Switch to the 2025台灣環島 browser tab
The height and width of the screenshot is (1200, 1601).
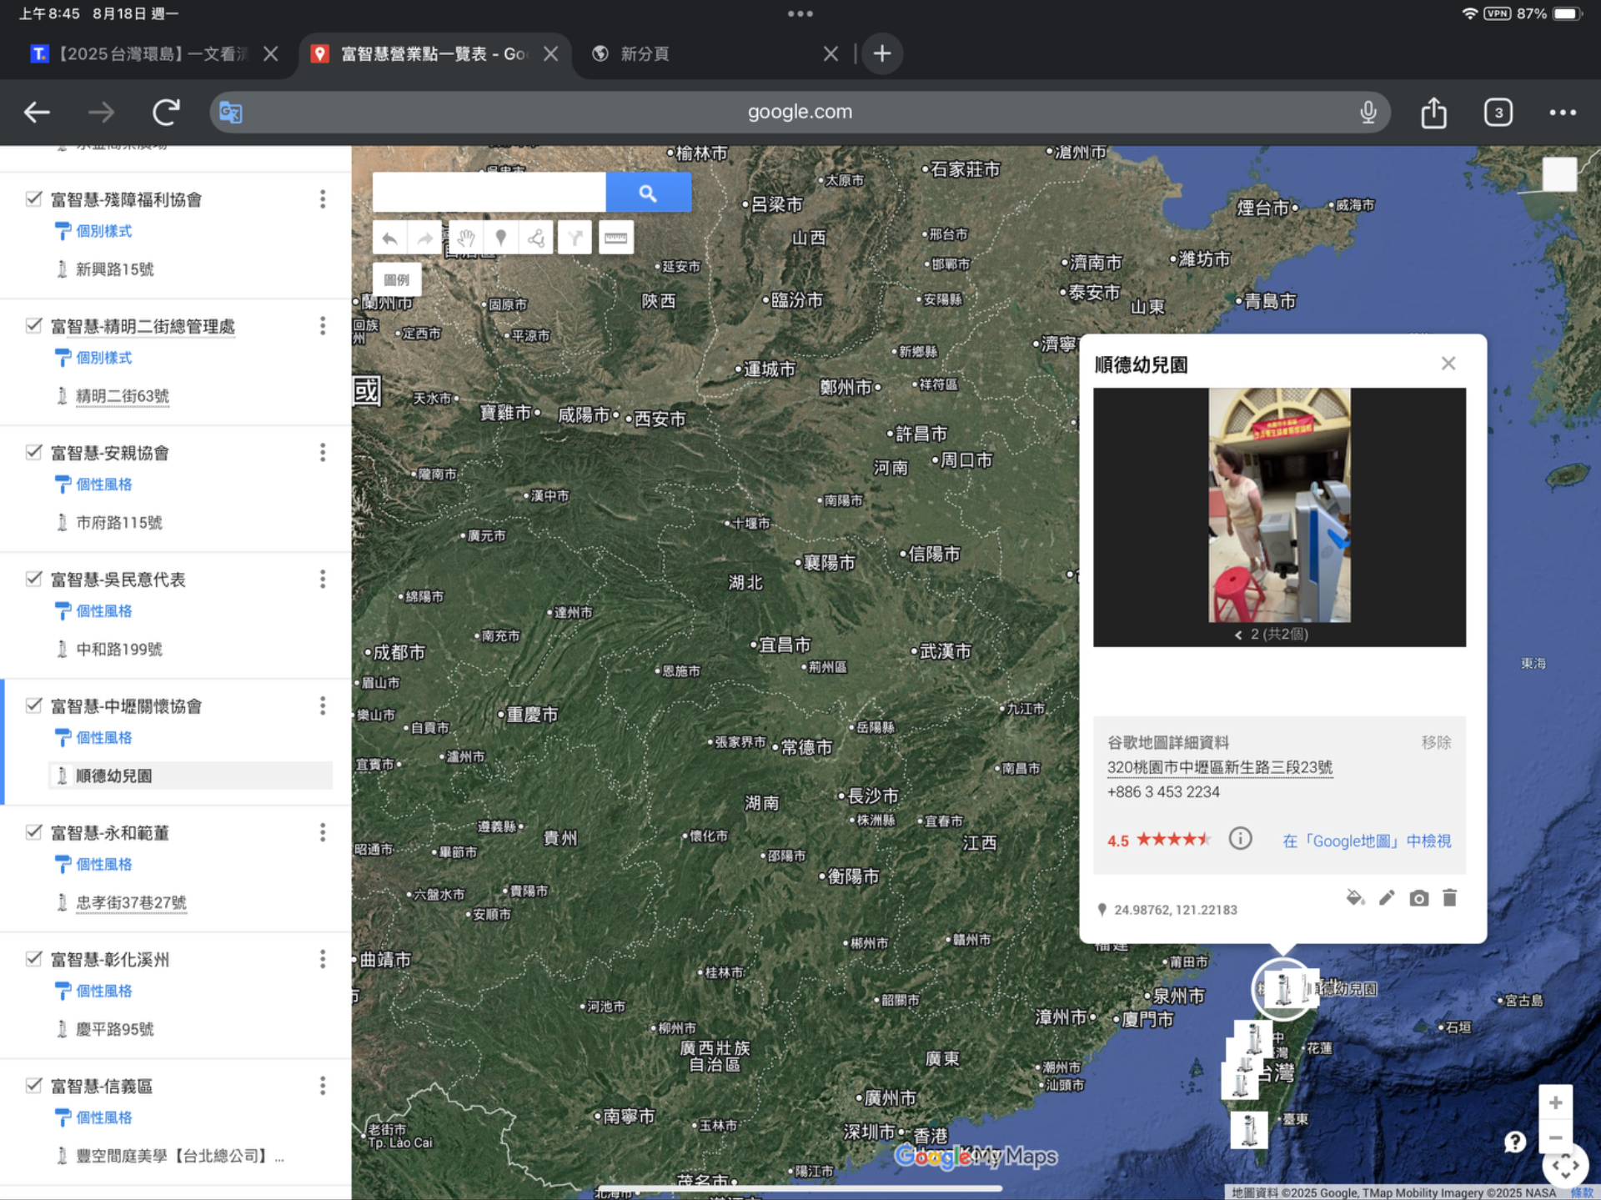[150, 54]
